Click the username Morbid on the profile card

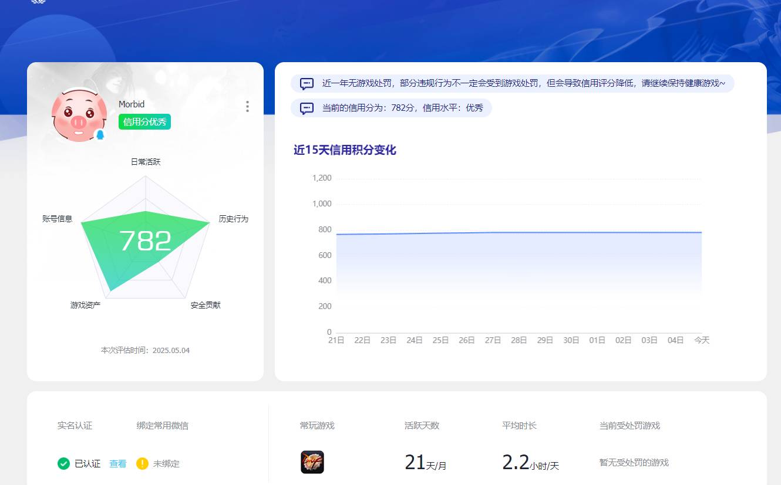pyautogui.click(x=132, y=104)
